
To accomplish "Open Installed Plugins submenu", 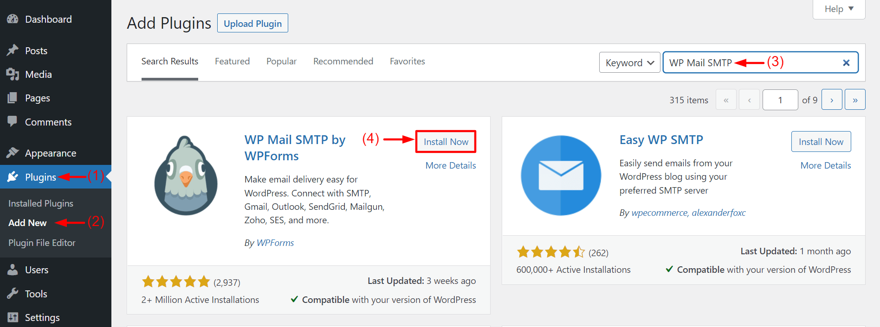I will point(41,203).
